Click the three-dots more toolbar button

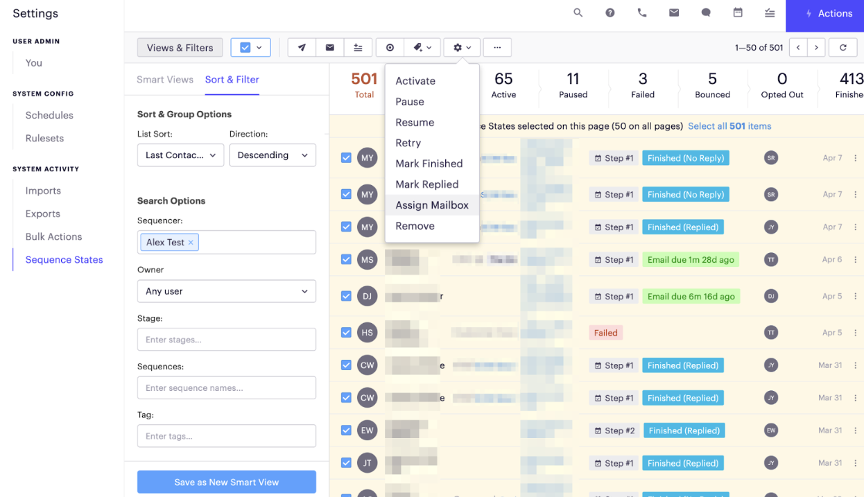click(497, 48)
